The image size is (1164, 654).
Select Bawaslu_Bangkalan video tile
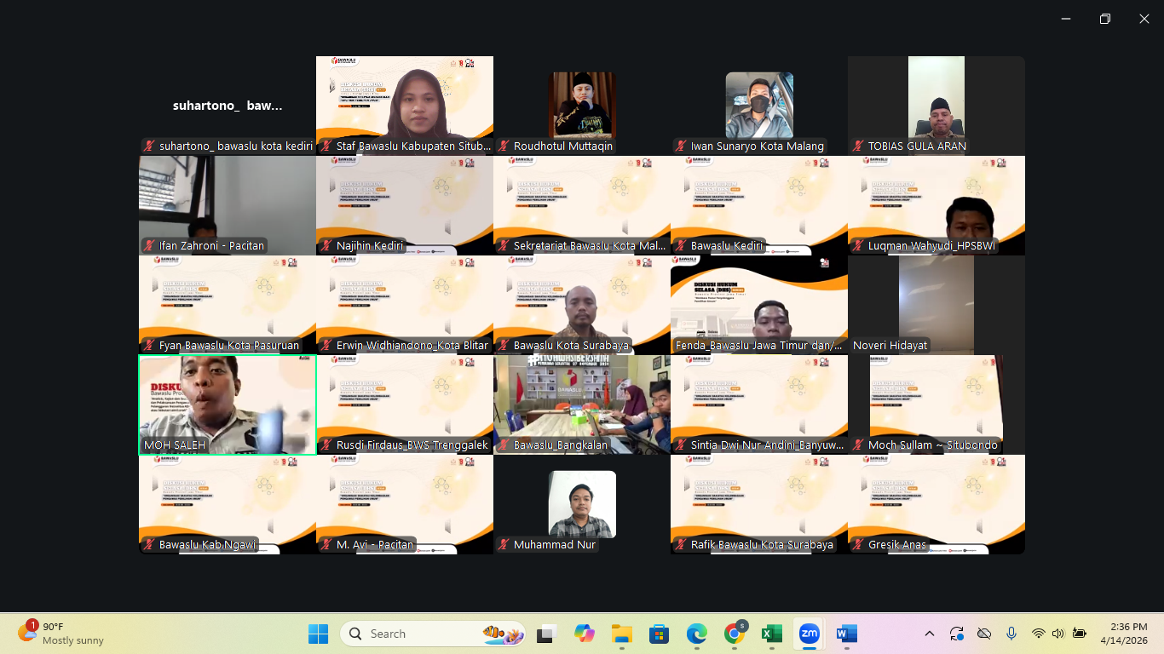coord(582,404)
